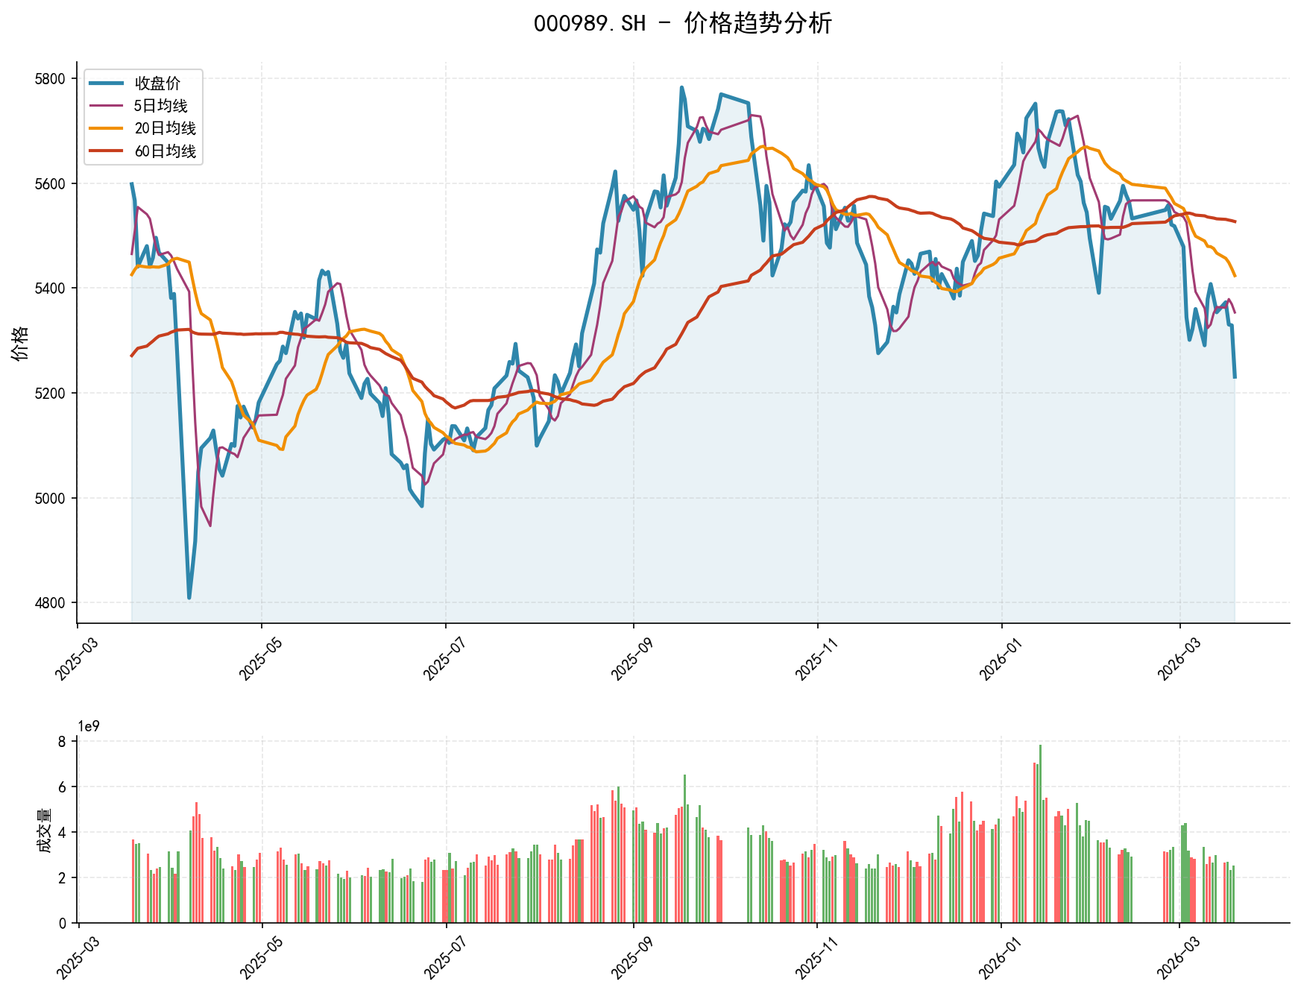Click the 5日均线 legend label
Image resolution: width=1301 pixels, height=993 pixels.
click(160, 106)
